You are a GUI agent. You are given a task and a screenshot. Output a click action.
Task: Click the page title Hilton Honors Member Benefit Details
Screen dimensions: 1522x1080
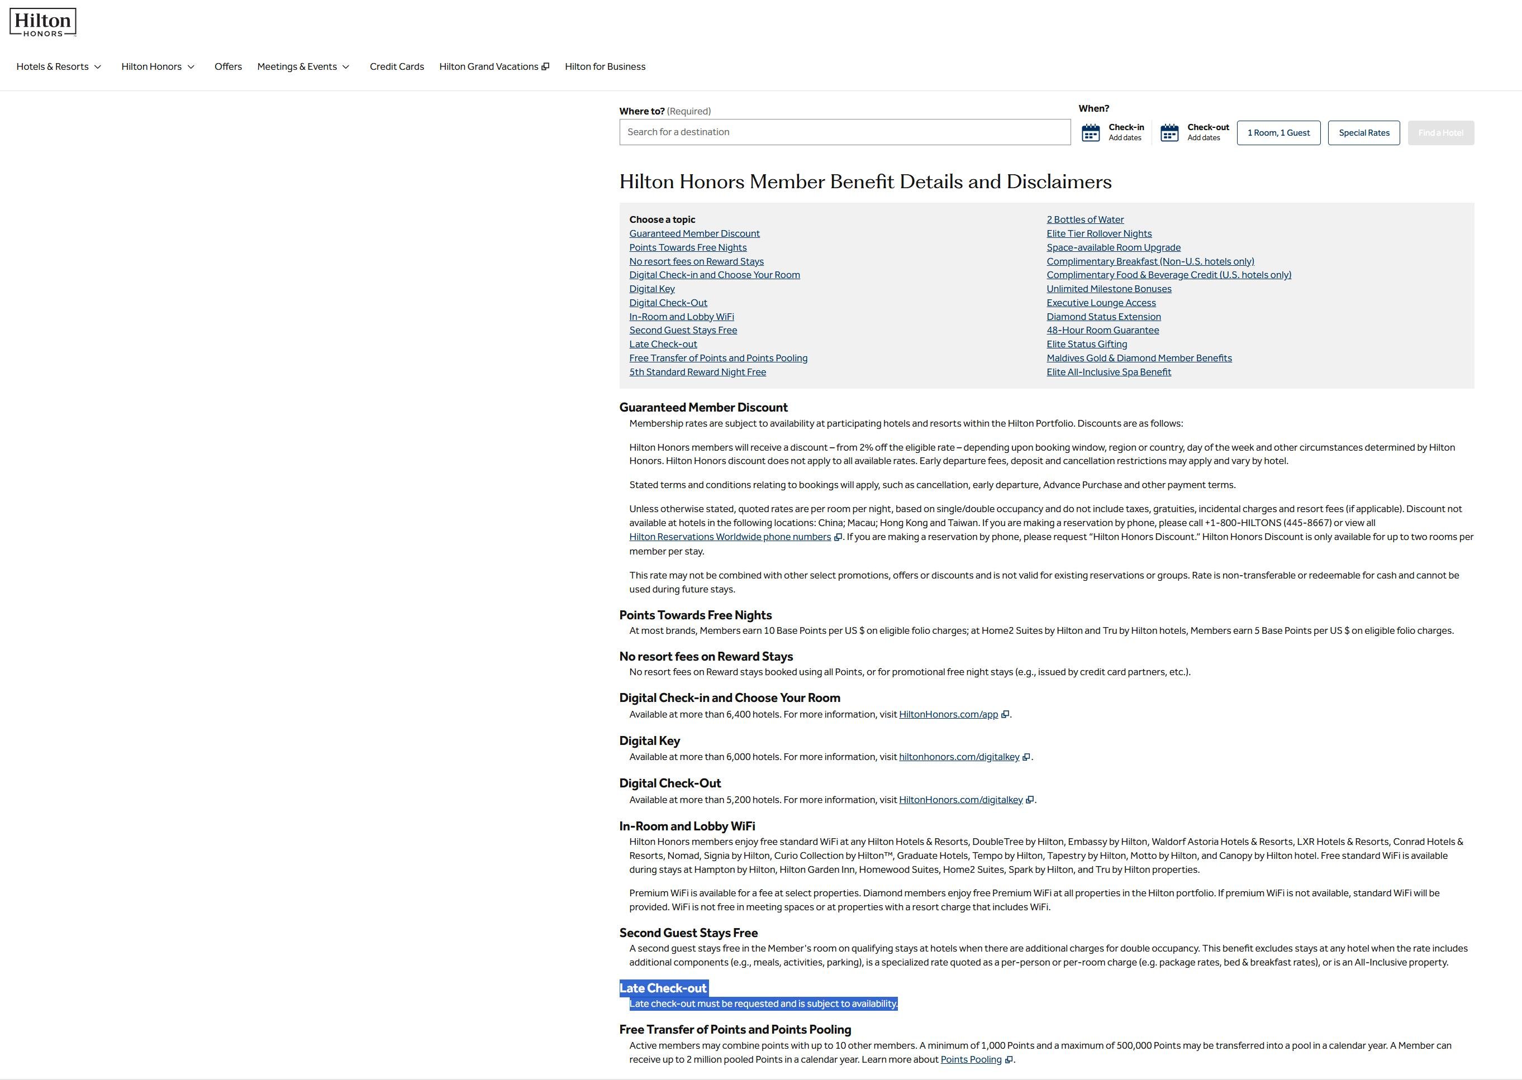coord(865,181)
